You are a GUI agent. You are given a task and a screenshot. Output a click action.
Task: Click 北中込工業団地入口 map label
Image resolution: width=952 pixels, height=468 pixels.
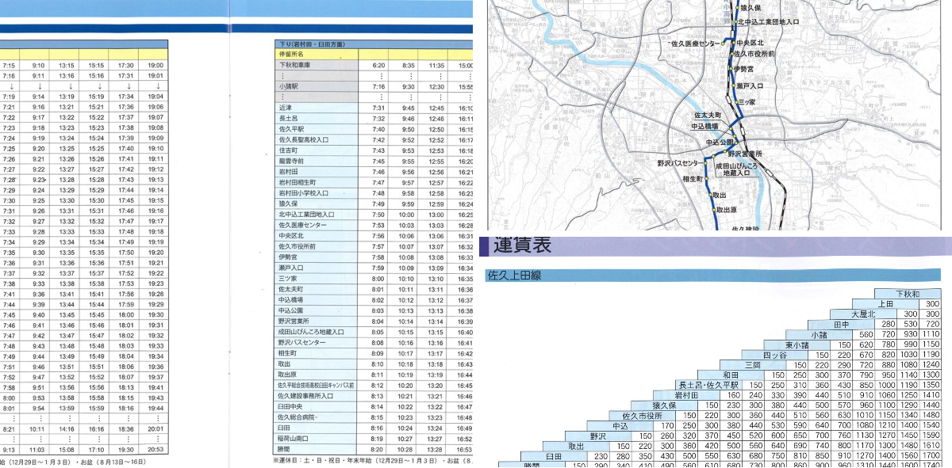point(767,22)
